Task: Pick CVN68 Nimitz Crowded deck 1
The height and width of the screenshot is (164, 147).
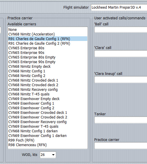Action: 48,80
